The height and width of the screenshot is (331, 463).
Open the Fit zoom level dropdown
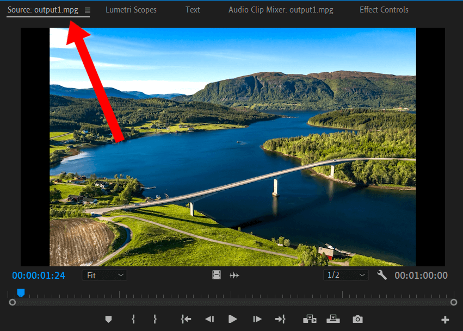coord(104,276)
